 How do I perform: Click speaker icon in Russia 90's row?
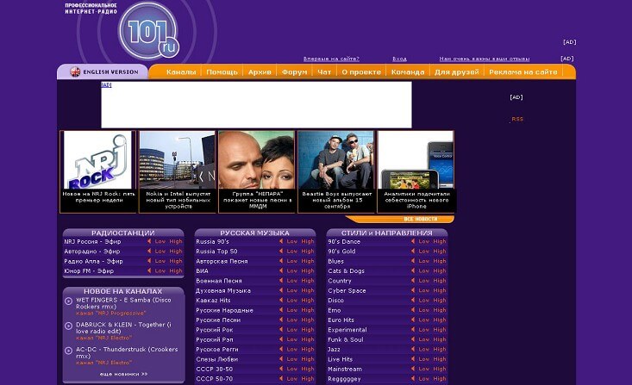tap(281, 241)
